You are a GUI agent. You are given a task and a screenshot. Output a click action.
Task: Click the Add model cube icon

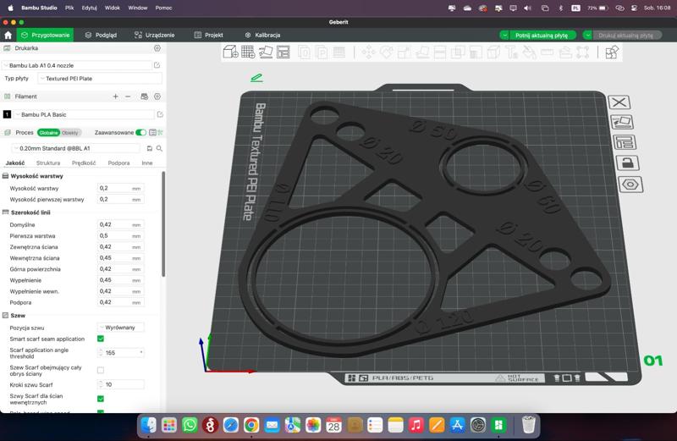230,52
